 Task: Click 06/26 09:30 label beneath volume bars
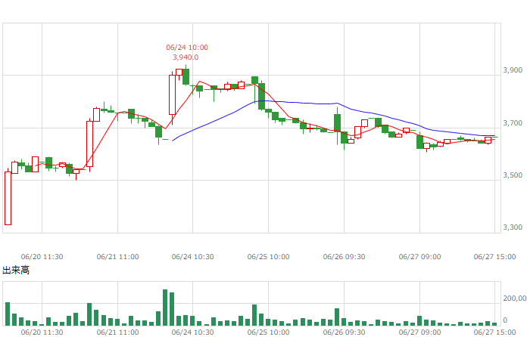tap(344, 332)
